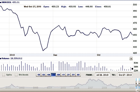
Task: Click the date Wed Oct 27, 2010
Action: 33,7
